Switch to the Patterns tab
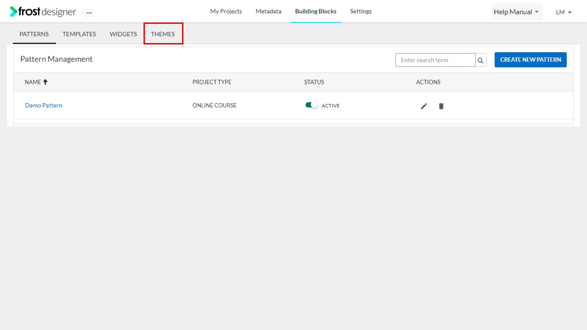 (x=34, y=34)
